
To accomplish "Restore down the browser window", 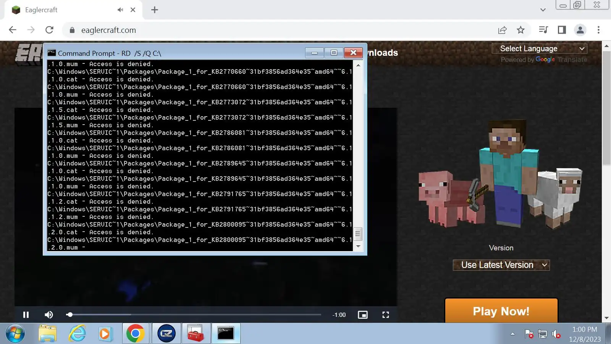I will (577, 5).
